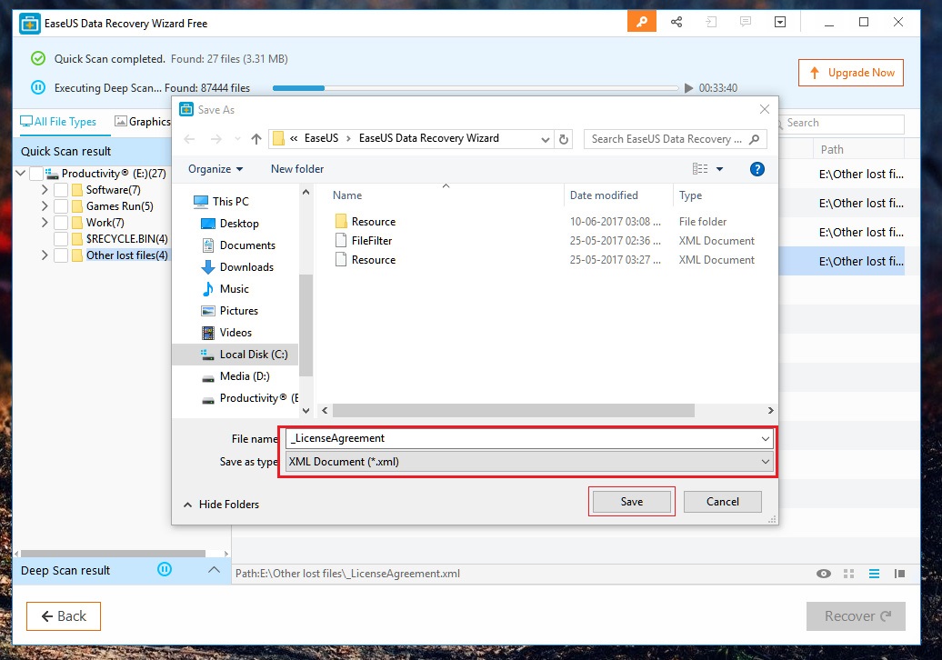Open File name dropdown arrow
Viewport: 942px width, 660px height.
(x=765, y=438)
